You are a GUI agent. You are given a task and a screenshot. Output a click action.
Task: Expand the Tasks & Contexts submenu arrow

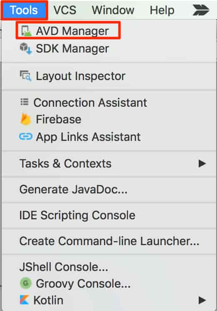click(x=202, y=164)
